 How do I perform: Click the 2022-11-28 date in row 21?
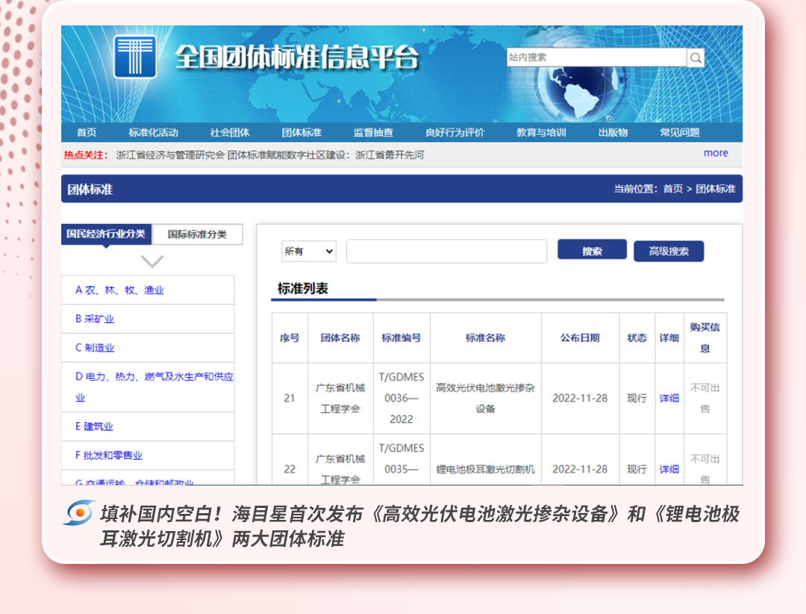click(580, 398)
